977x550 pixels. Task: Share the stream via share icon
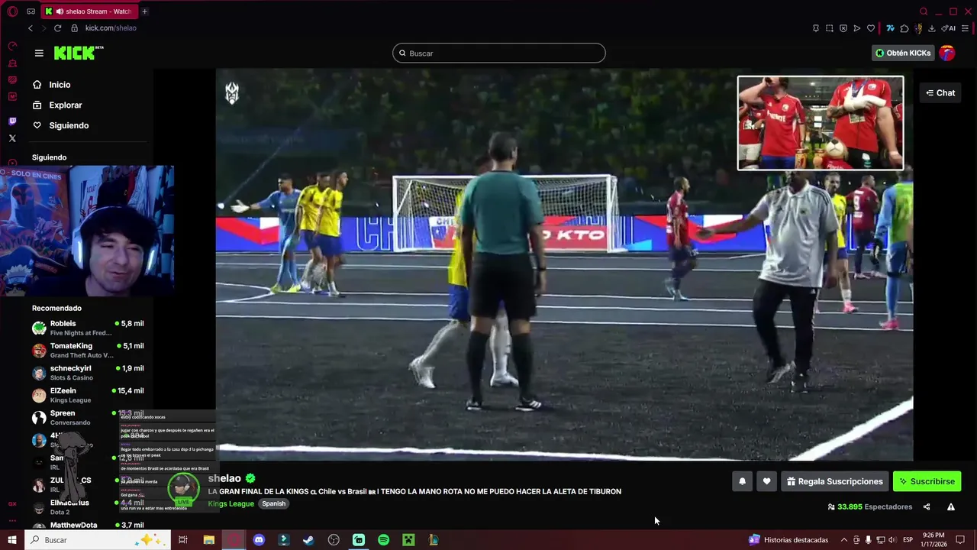(927, 507)
